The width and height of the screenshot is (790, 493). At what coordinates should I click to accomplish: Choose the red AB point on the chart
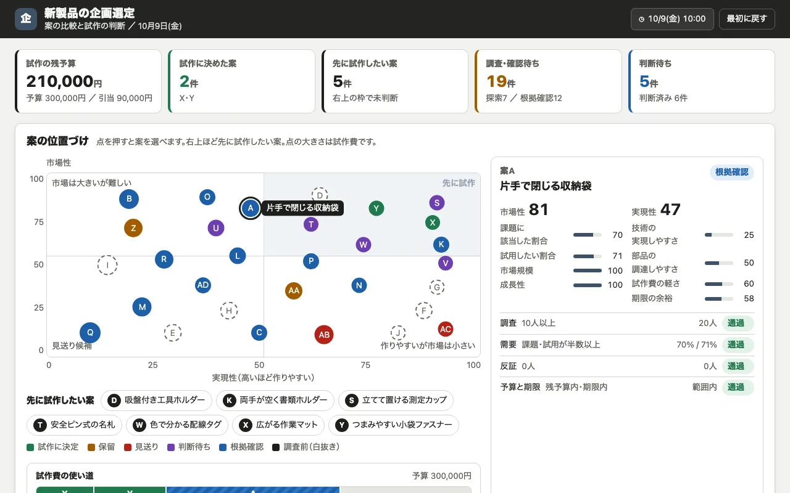pos(324,335)
